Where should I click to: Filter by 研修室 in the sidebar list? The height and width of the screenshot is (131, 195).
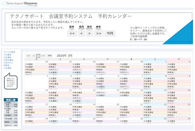click(x=7, y=65)
